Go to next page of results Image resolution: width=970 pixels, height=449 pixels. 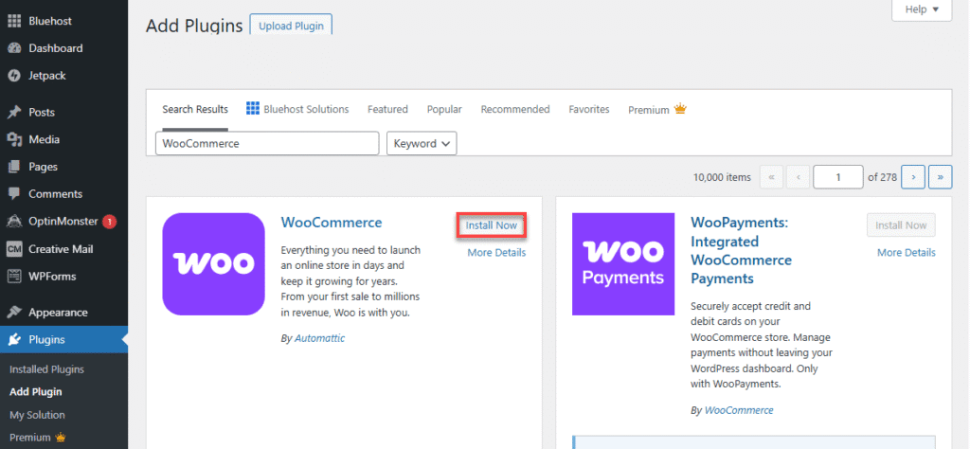pos(912,177)
